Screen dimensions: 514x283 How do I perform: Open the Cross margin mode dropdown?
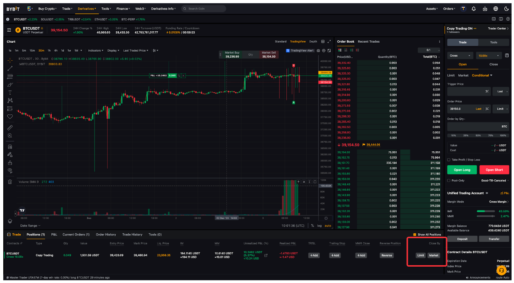(460, 56)
